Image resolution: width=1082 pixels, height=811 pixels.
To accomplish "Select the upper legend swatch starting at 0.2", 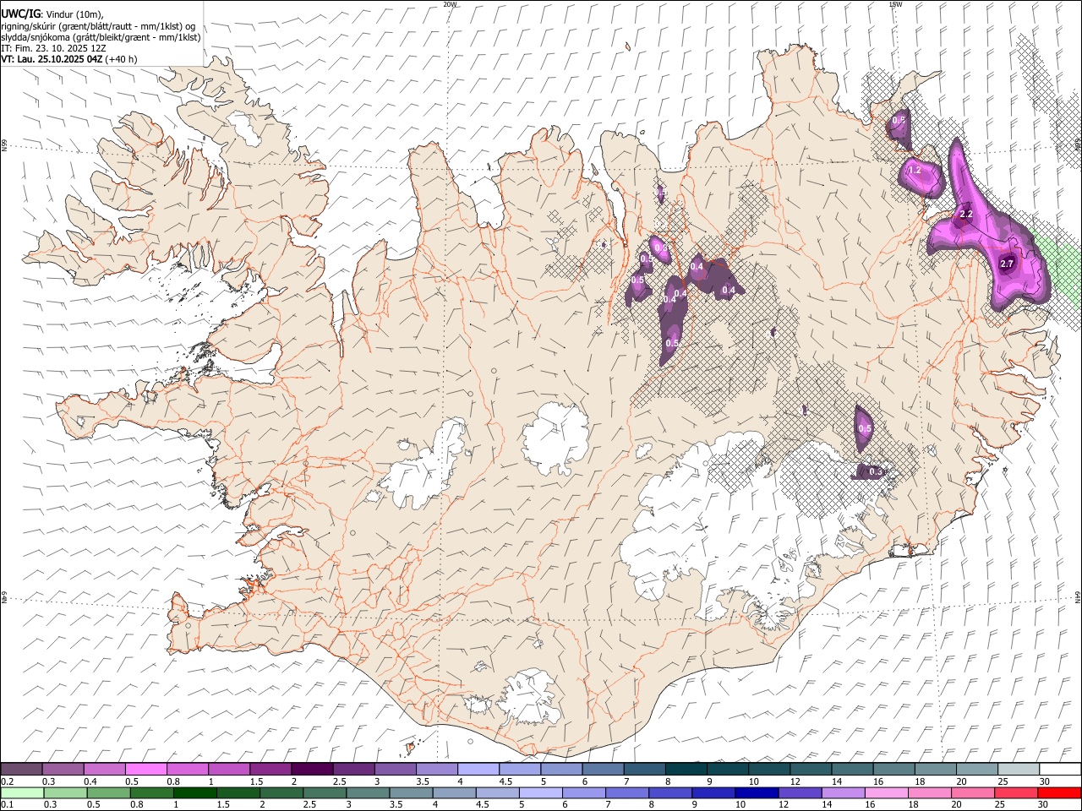I will 21,770.
